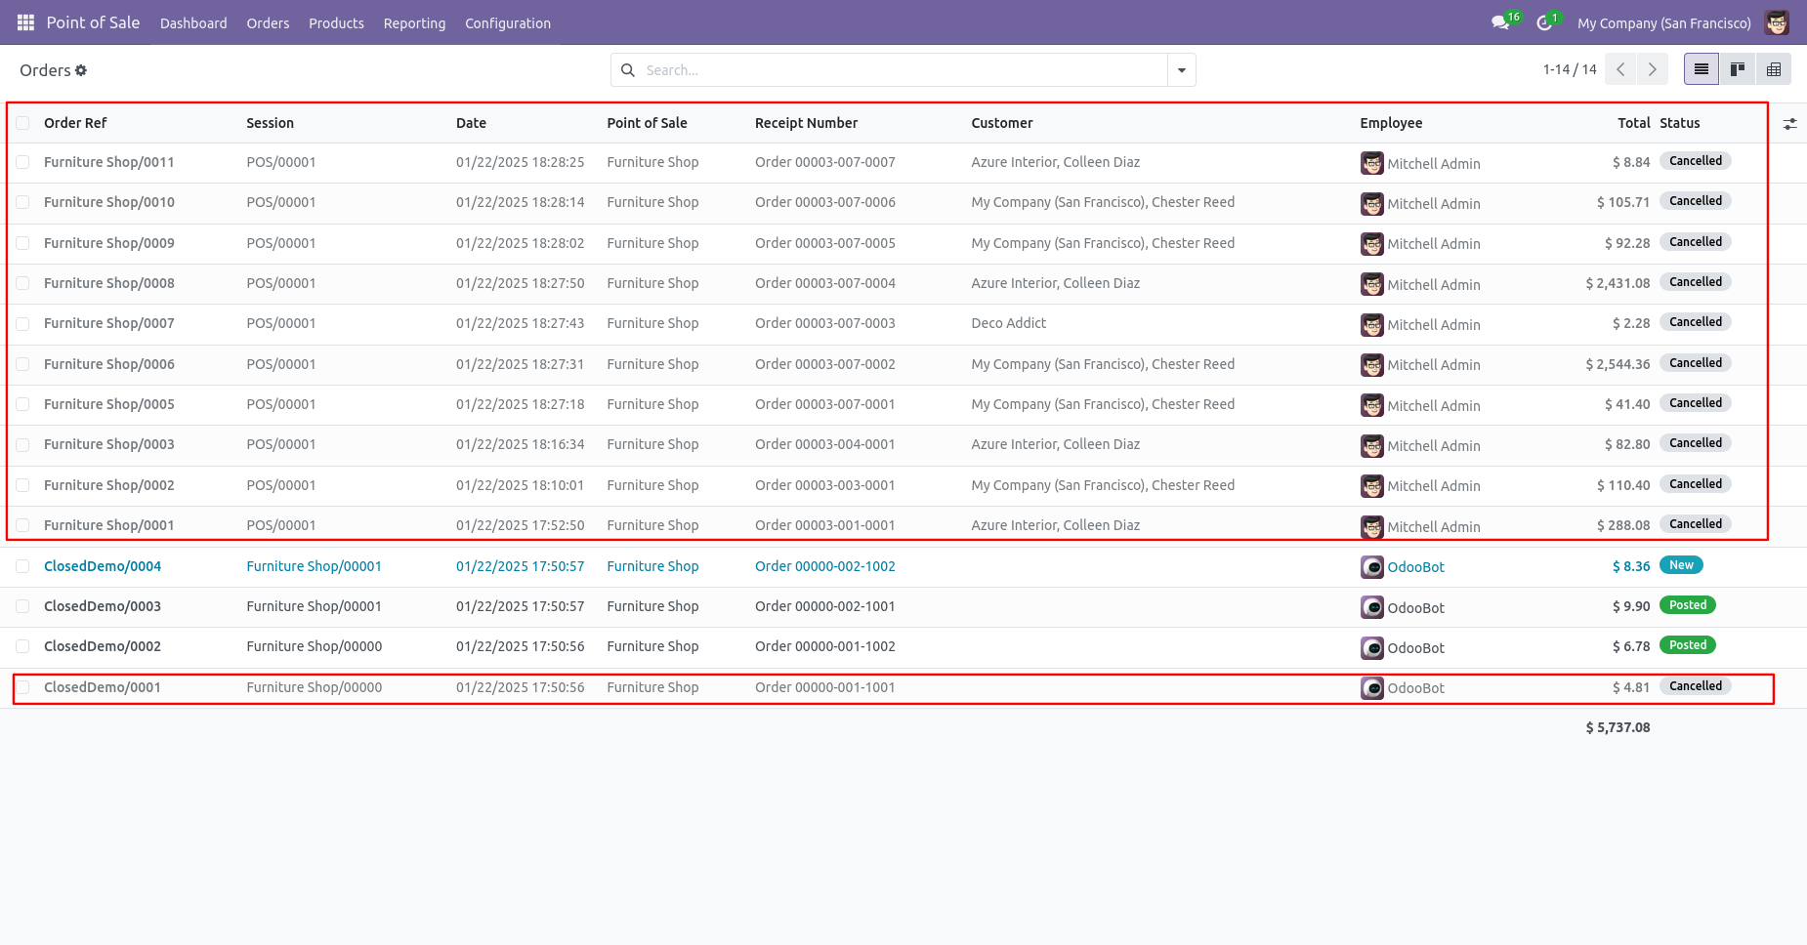Viewport: 1807px width, 945px height.
Task: Click Cancelled badge on Furniture Shop/0002
Action: tap(1696, 484)
